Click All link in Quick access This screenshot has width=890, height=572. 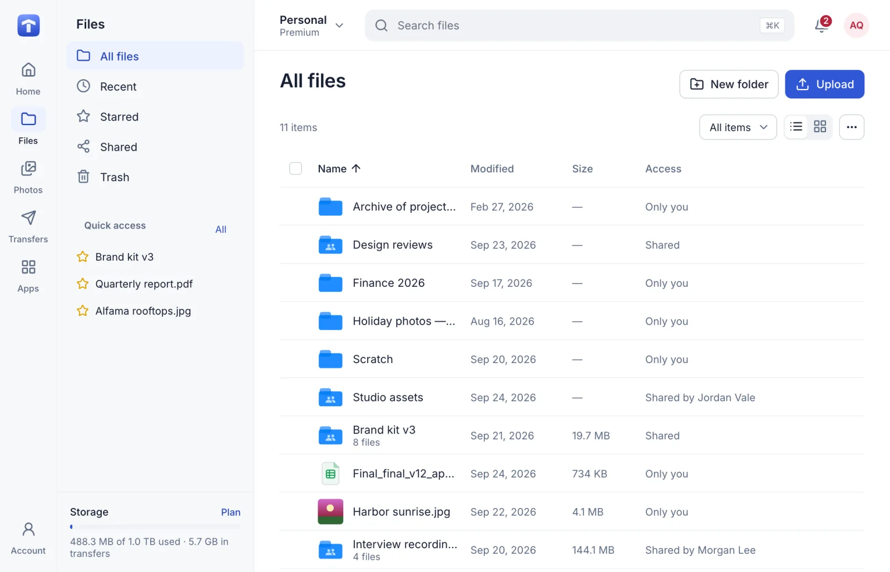[221, 230]
